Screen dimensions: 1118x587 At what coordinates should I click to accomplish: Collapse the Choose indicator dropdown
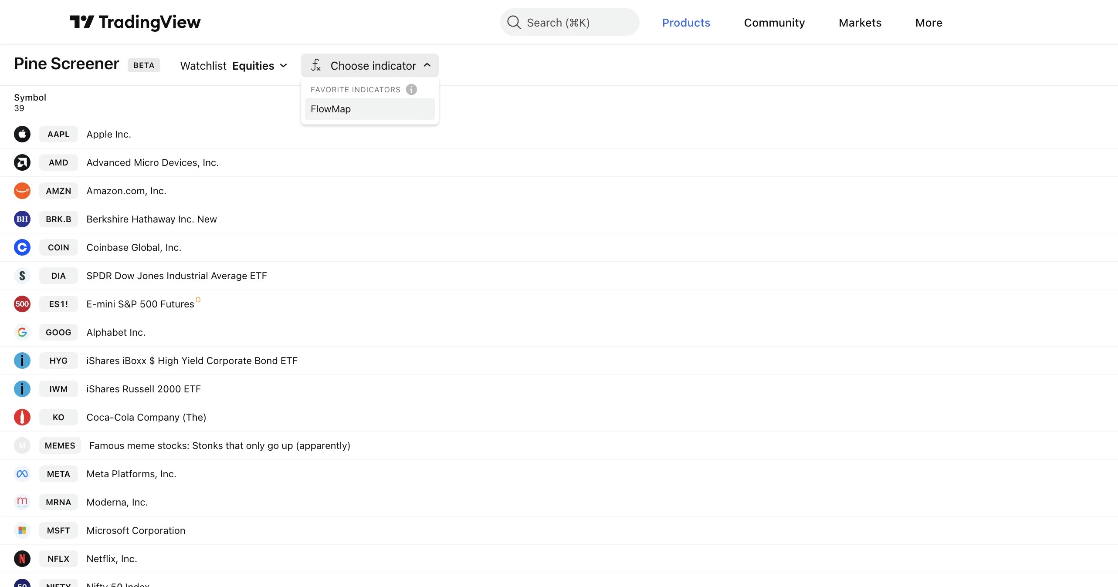(x=369, y=65)
